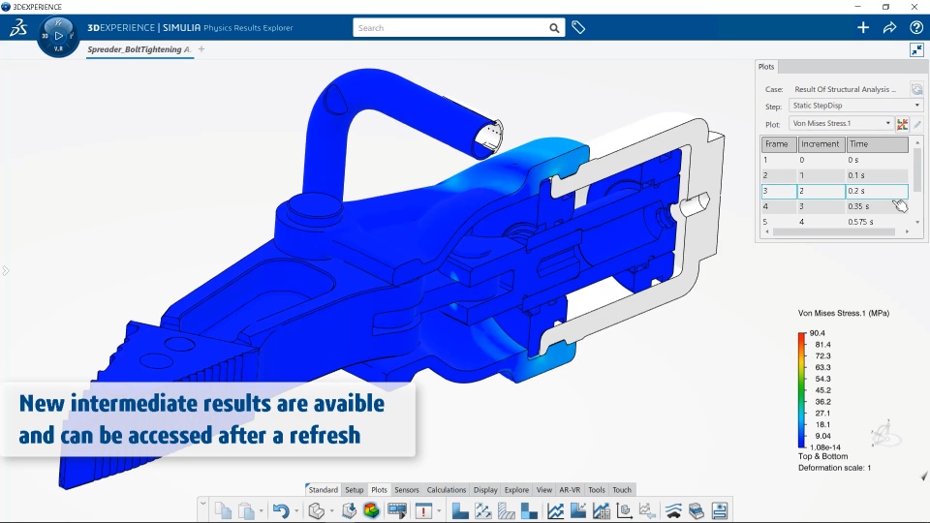Open the Display tab

[x=485, y=490]
